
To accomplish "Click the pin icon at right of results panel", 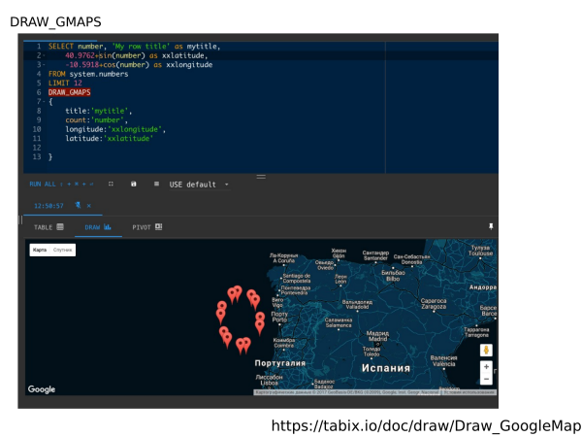I will point(491,226).
